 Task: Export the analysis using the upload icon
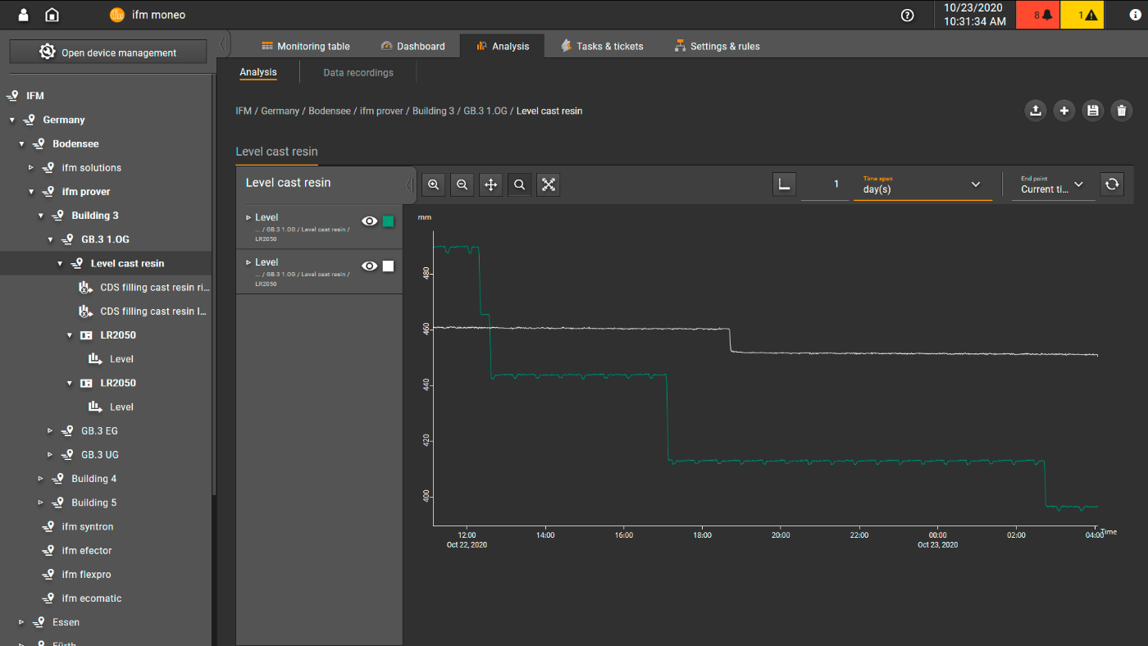point(1035,110)
